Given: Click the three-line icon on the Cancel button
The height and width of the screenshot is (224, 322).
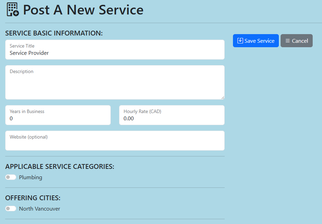Looking at the screenshot, I should coord(287,41).
